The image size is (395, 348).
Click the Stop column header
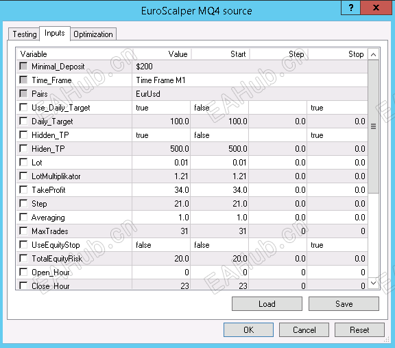pos(338,54)
